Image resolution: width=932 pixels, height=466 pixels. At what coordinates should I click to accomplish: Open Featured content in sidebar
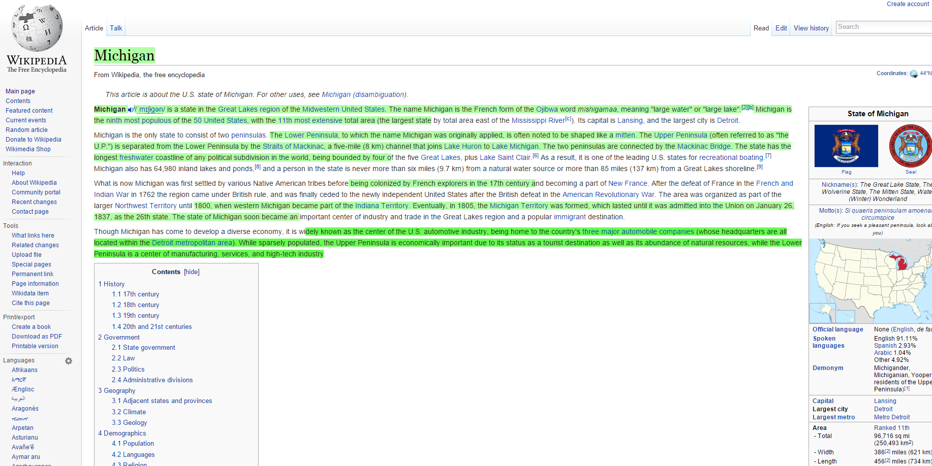pyautogui.click(x=29, y=111)
